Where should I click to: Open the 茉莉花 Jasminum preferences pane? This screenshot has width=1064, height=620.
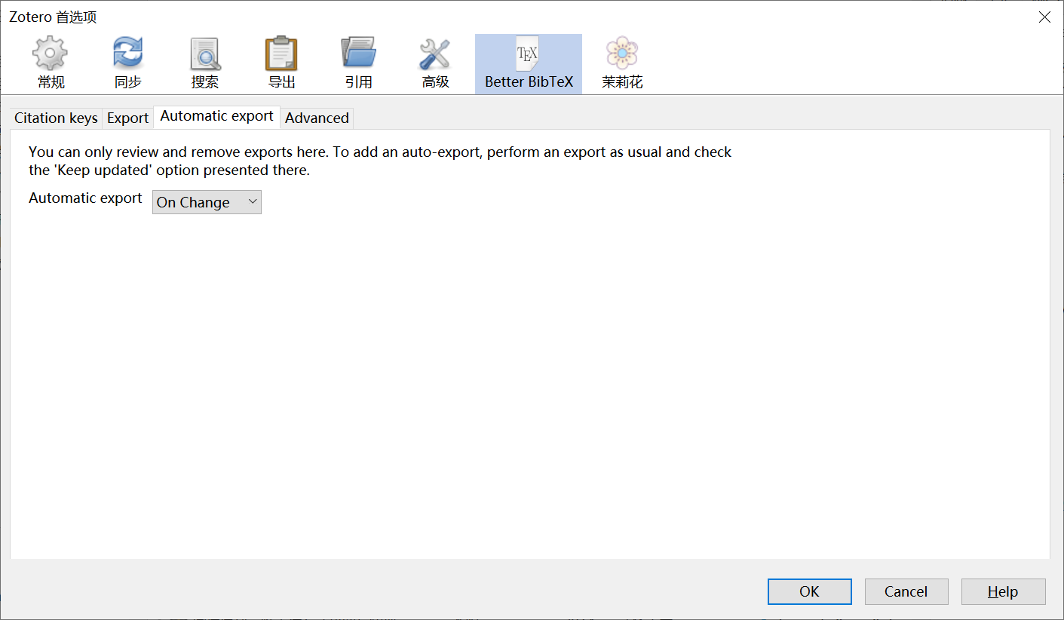622,63
